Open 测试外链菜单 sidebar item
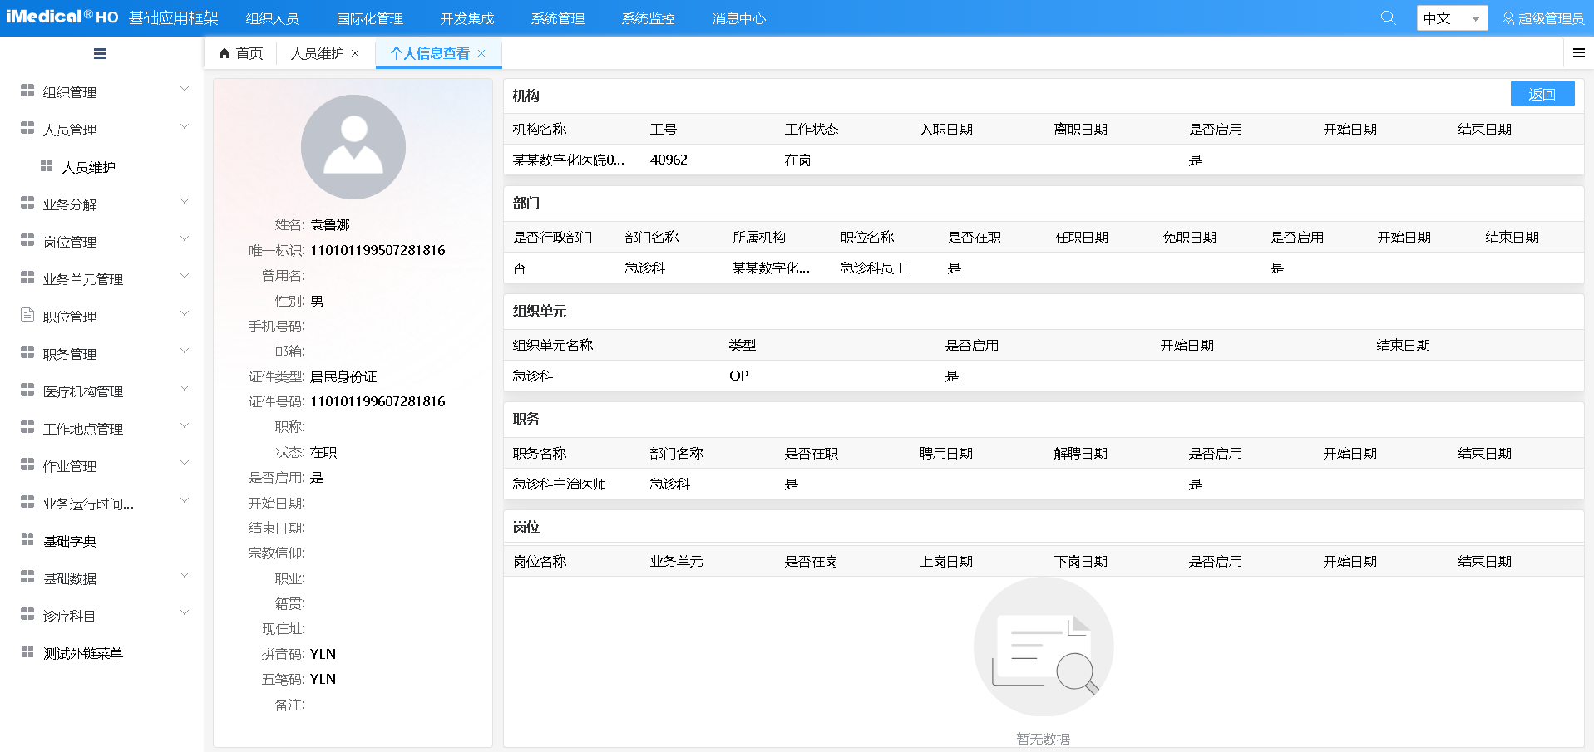 82,653
